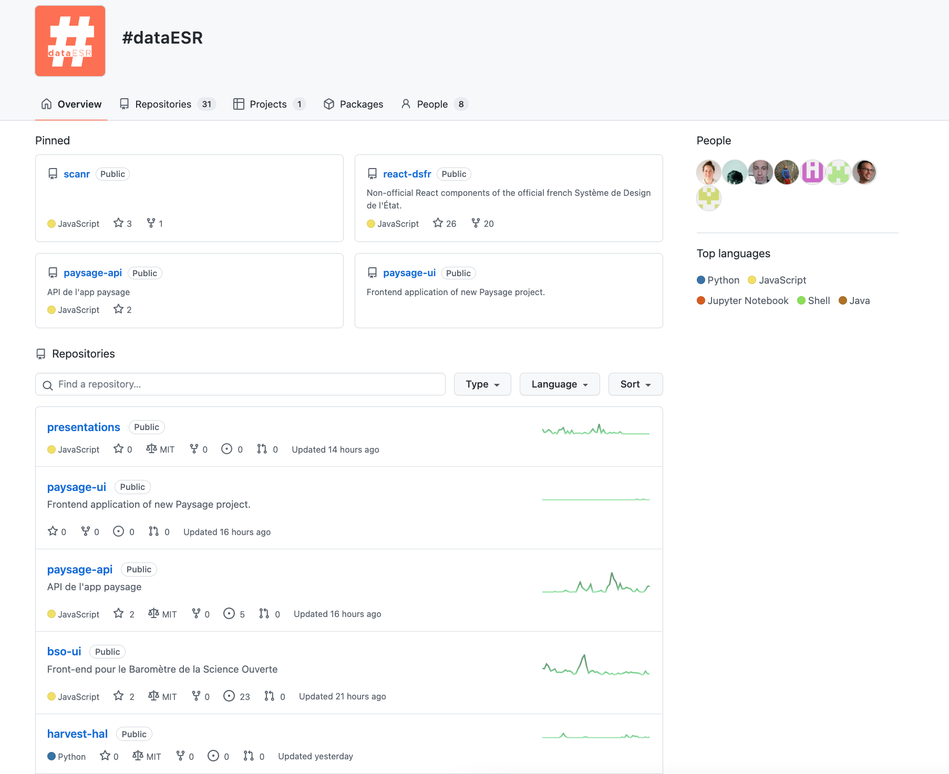The height and width of the screenshot is (774, 949).
Task: Open the bso-ui repository
Action: (64, 652)
